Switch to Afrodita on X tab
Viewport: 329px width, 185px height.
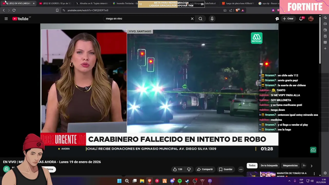tap(92, 3)
